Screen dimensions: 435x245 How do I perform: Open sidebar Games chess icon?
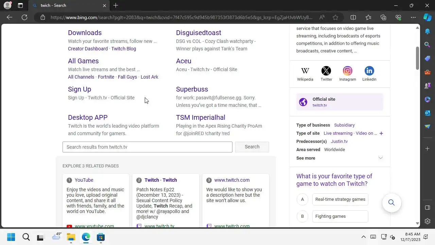(428, 86)
